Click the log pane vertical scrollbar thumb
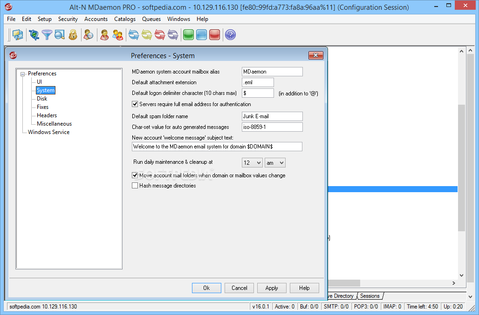 (x=462, y=168)
